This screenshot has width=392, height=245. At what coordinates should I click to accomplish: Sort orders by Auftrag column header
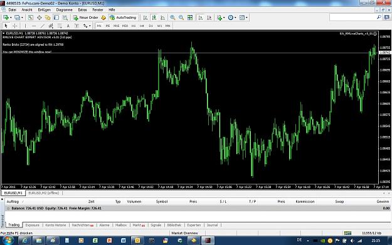coord(13,202)
